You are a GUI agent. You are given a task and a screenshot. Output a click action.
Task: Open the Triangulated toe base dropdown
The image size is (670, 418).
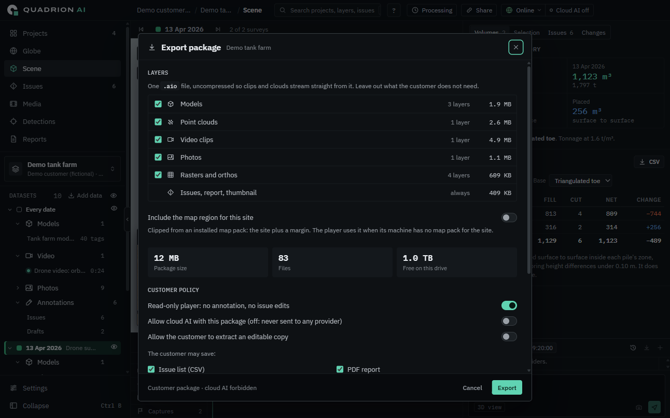[x=581, y=181]
